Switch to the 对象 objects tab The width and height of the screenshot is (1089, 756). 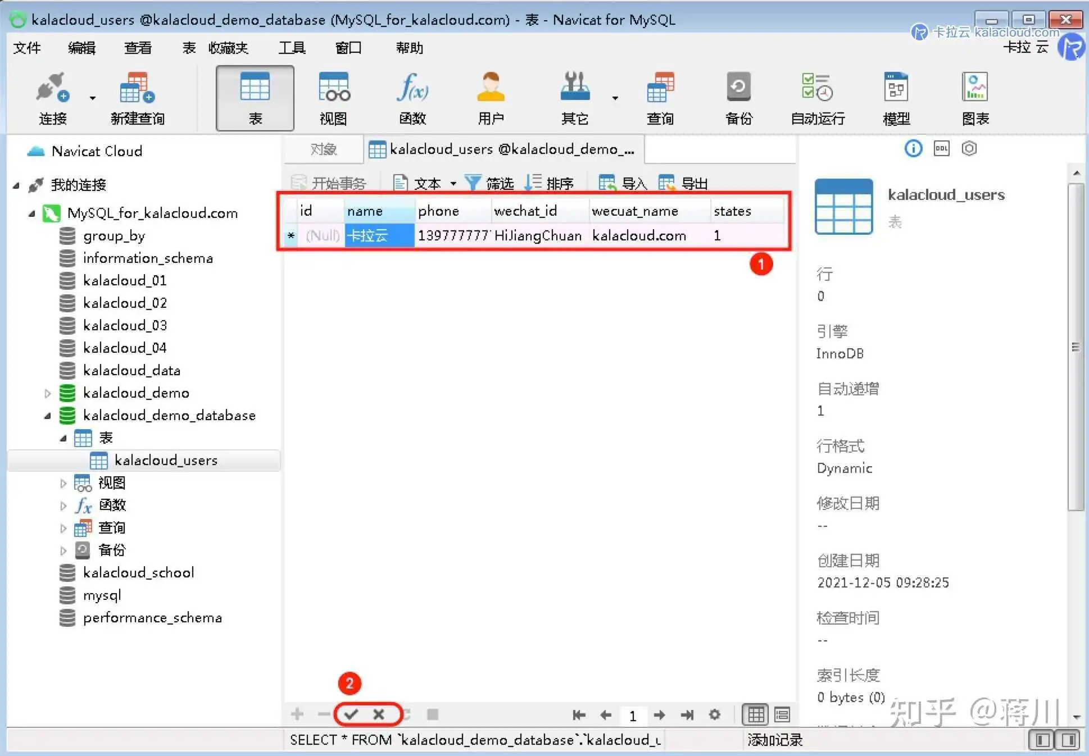[x=323, y=149]
